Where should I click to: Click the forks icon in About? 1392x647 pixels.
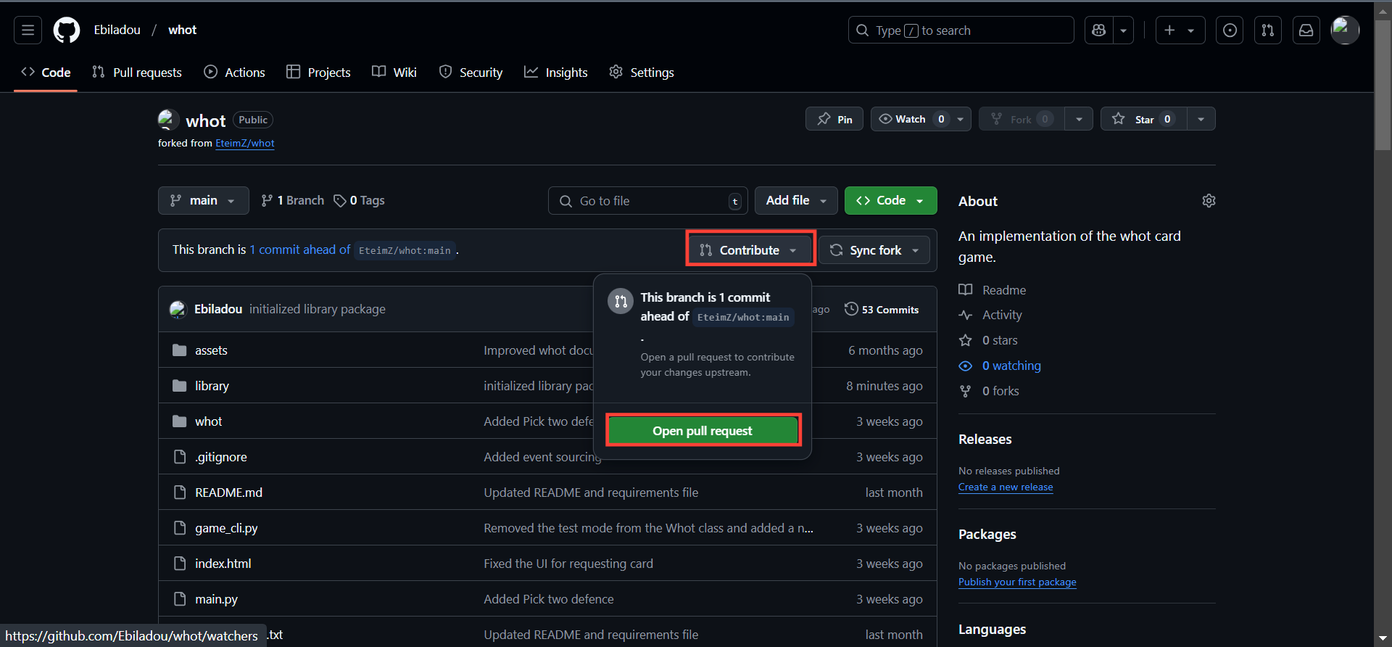[x=966, y=392]
